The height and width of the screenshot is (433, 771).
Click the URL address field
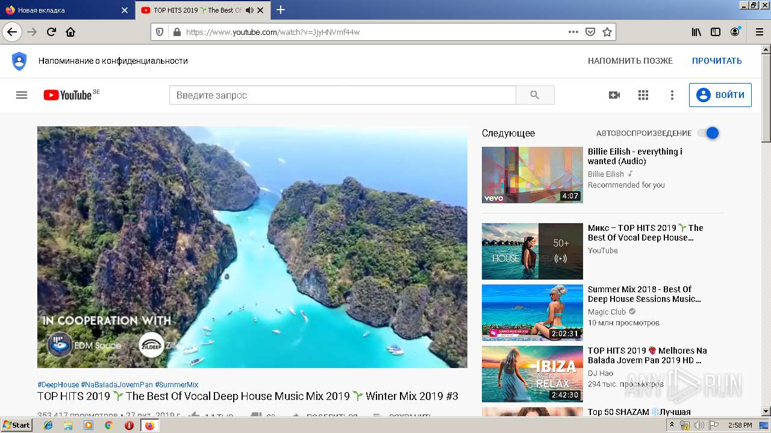click(373, 32)
